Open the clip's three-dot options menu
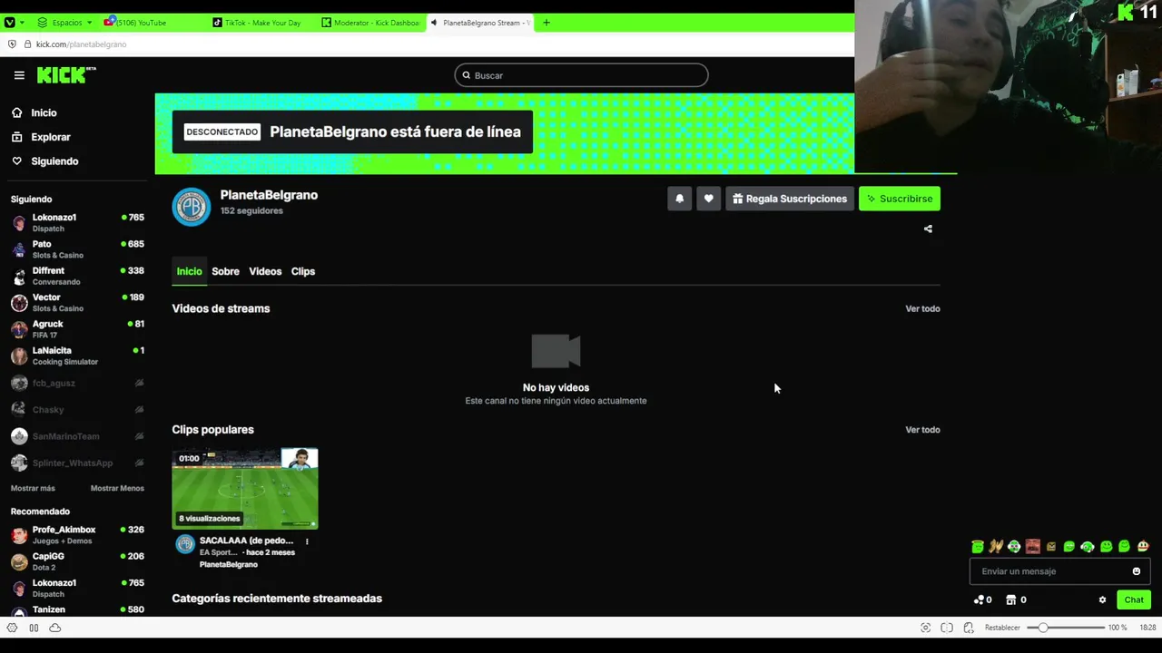 pos(307,541)
